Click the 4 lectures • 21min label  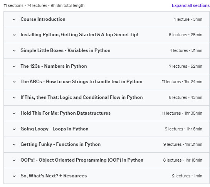click(x=186, y=50)
